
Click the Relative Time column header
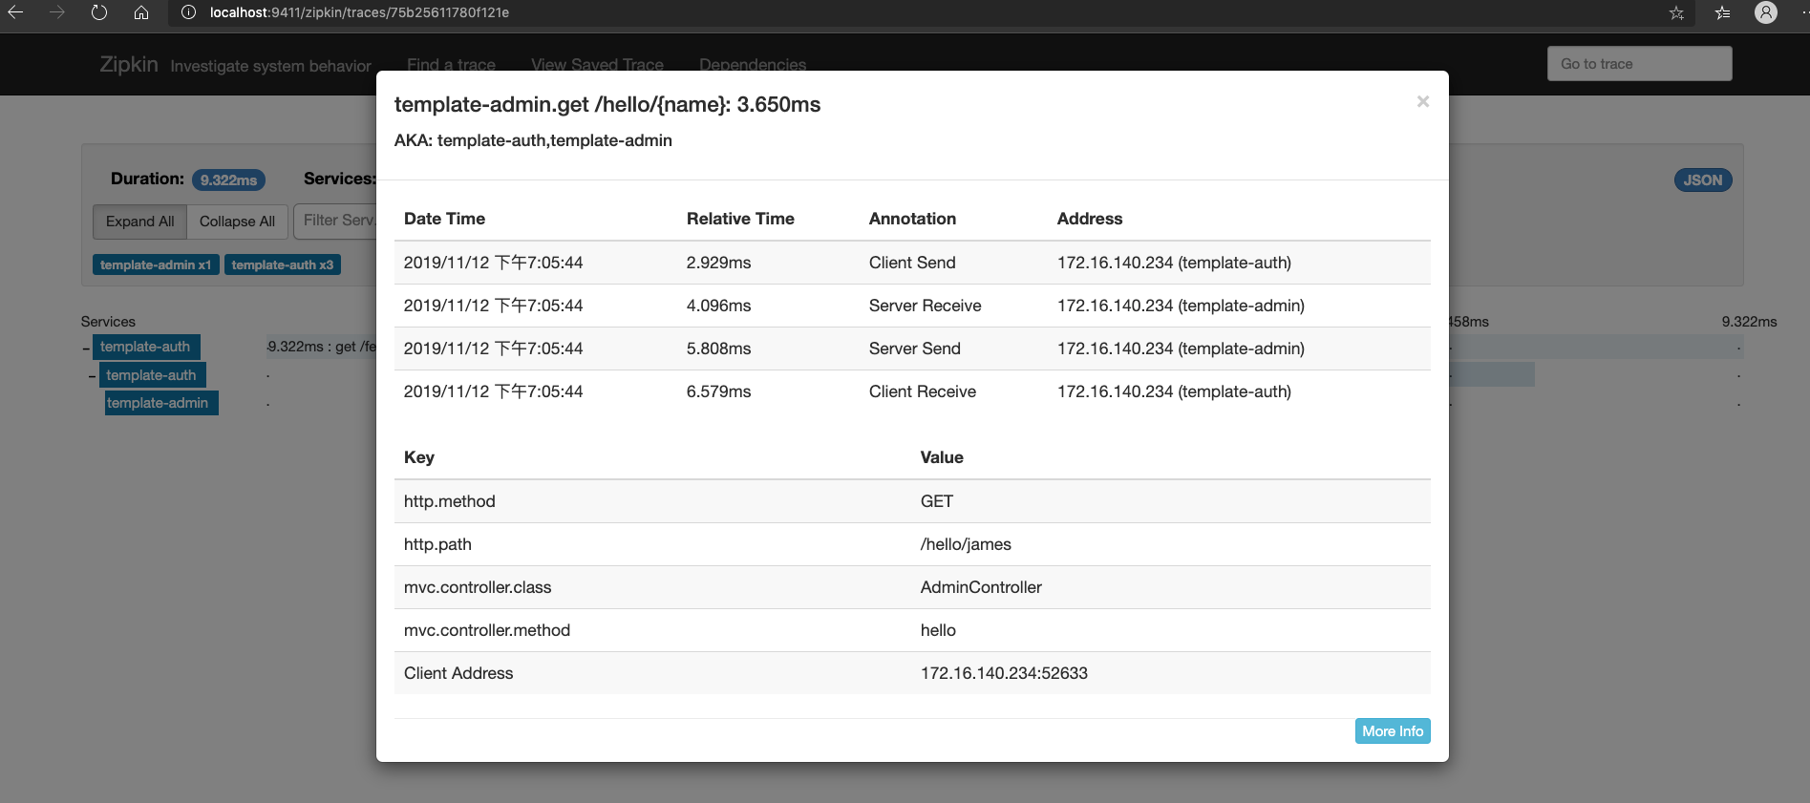click(740, 219)
